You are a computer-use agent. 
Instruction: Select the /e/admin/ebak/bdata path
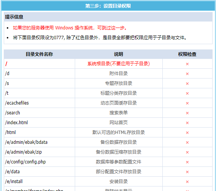tap(26, 142)
